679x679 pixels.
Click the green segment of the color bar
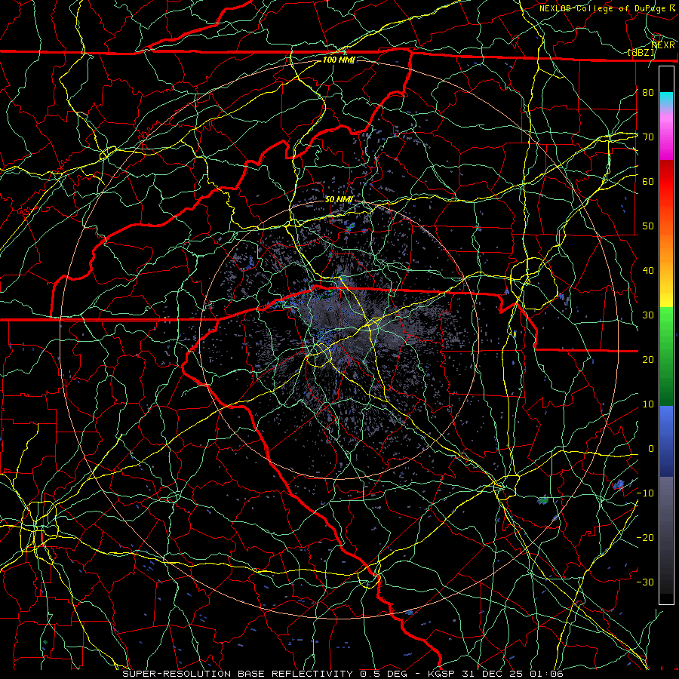click(666, 356)
